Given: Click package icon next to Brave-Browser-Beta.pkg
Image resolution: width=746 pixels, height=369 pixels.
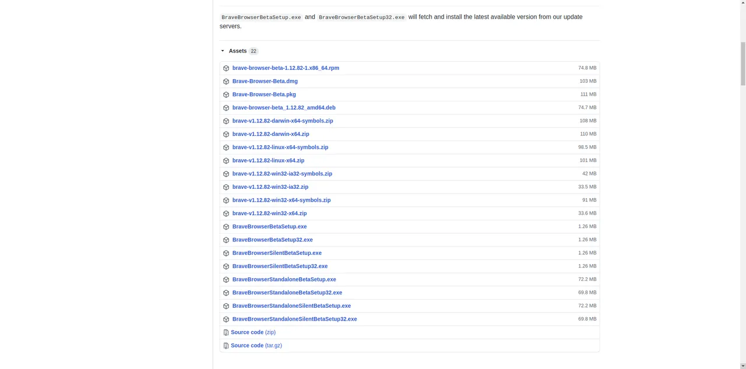Looking at the screenshot, I should coord(226,94).
